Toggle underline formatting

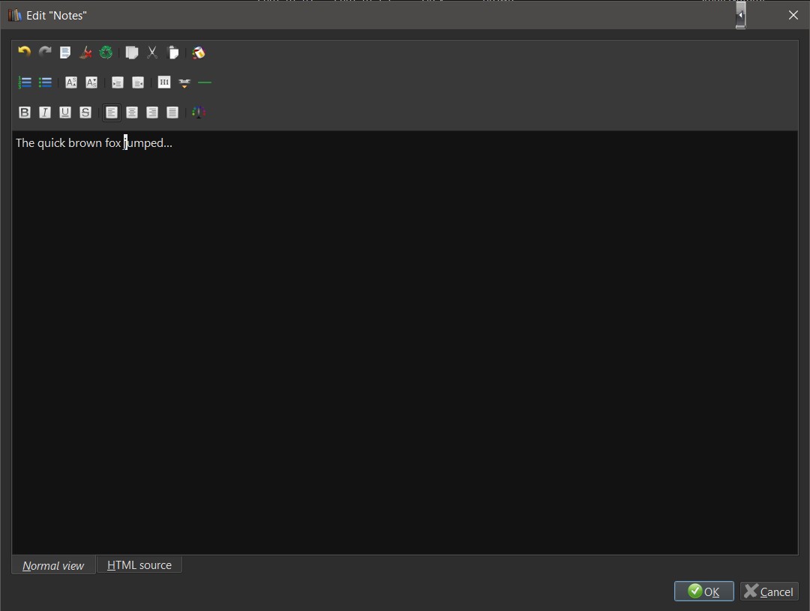(65, 112)
